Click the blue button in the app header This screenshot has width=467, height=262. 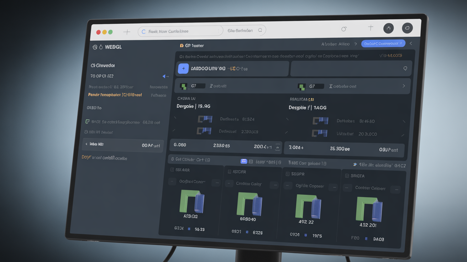383,43
